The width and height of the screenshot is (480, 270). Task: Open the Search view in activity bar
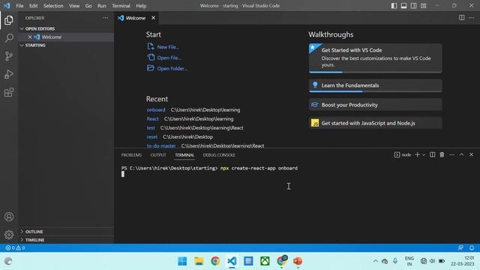tap(9, 38)
